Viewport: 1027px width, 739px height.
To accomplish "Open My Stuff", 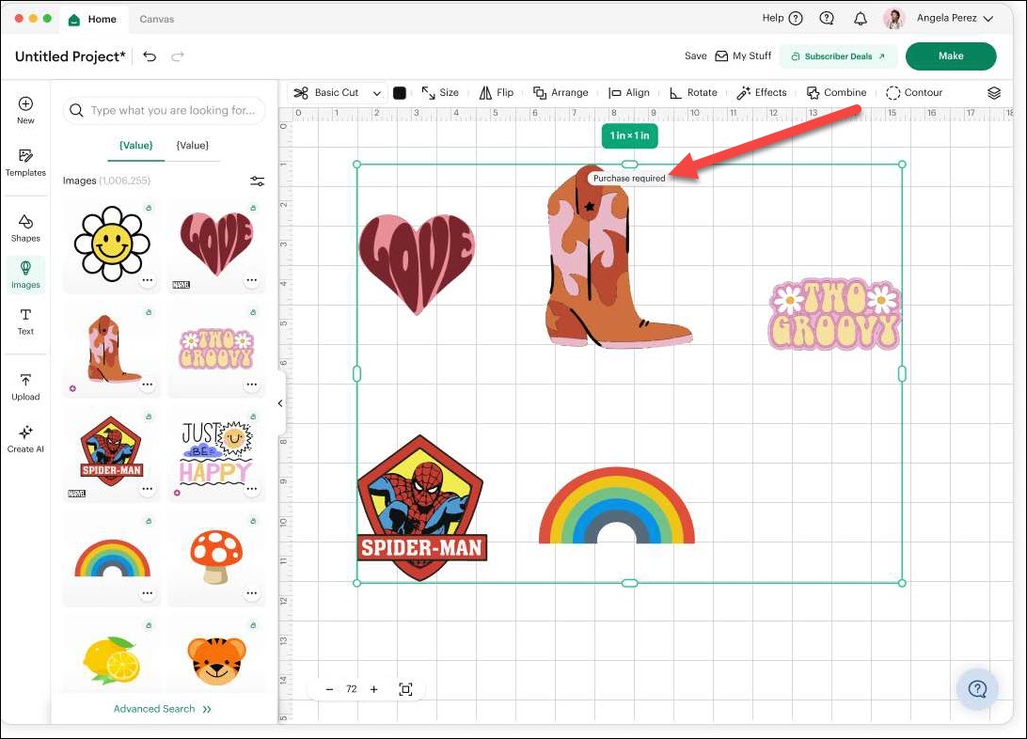I will click(743, 56).
